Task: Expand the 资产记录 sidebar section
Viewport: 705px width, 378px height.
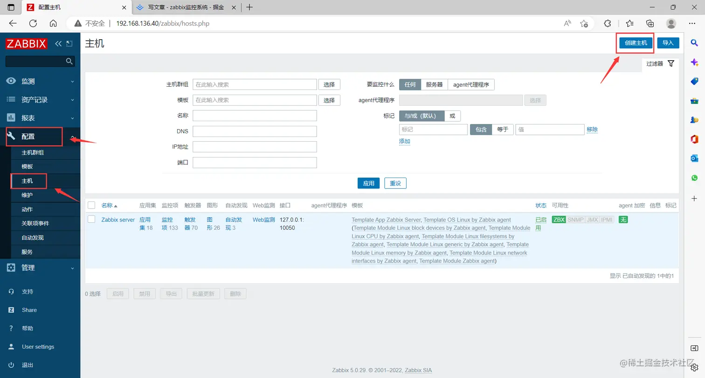Action: tap(40, 99)
